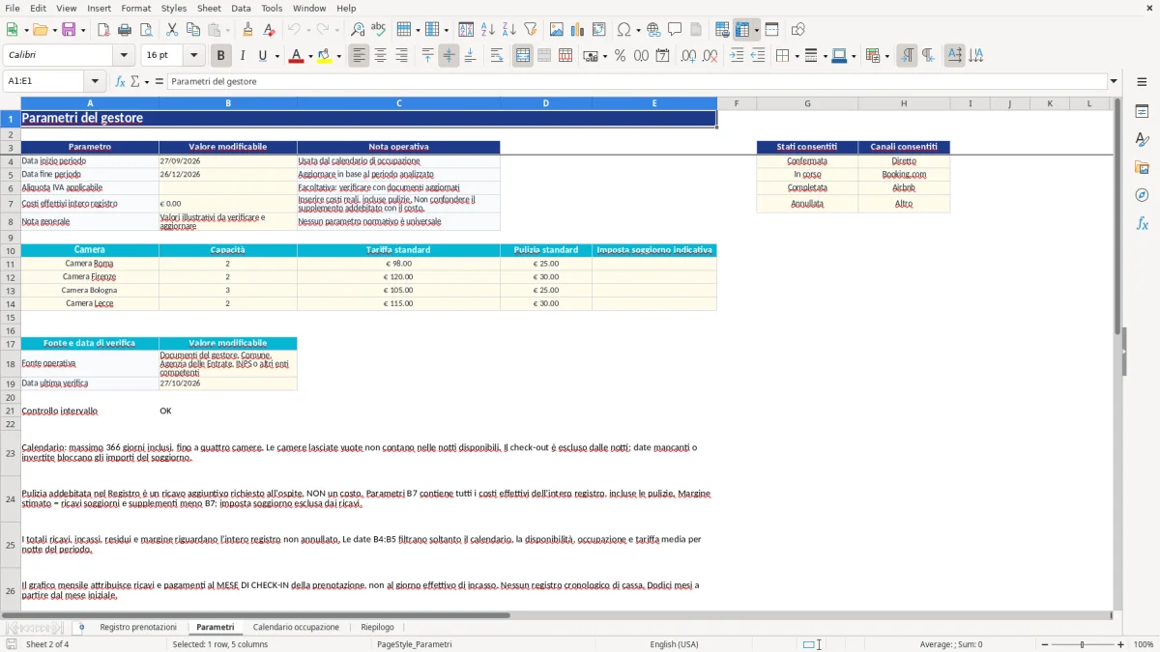Viewport: 1160px width, 652px height.
Task: Click the zoom slider in status bar
Action: 1082,644
